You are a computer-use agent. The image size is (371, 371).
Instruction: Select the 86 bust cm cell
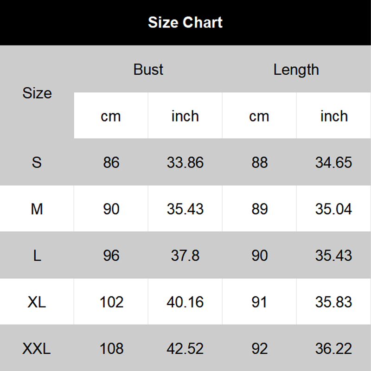coord(111,162)
